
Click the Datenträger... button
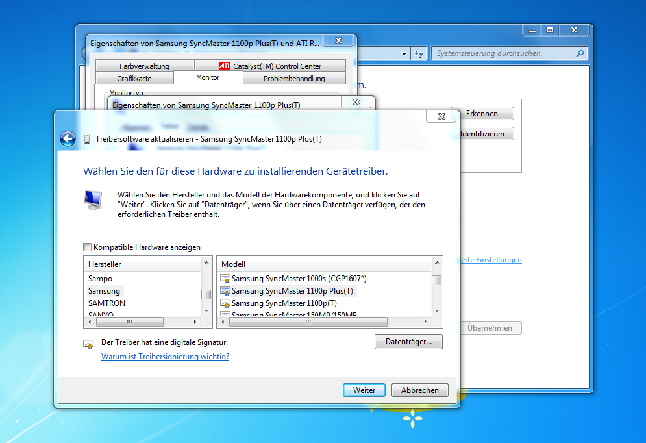[x=408, y=342]
